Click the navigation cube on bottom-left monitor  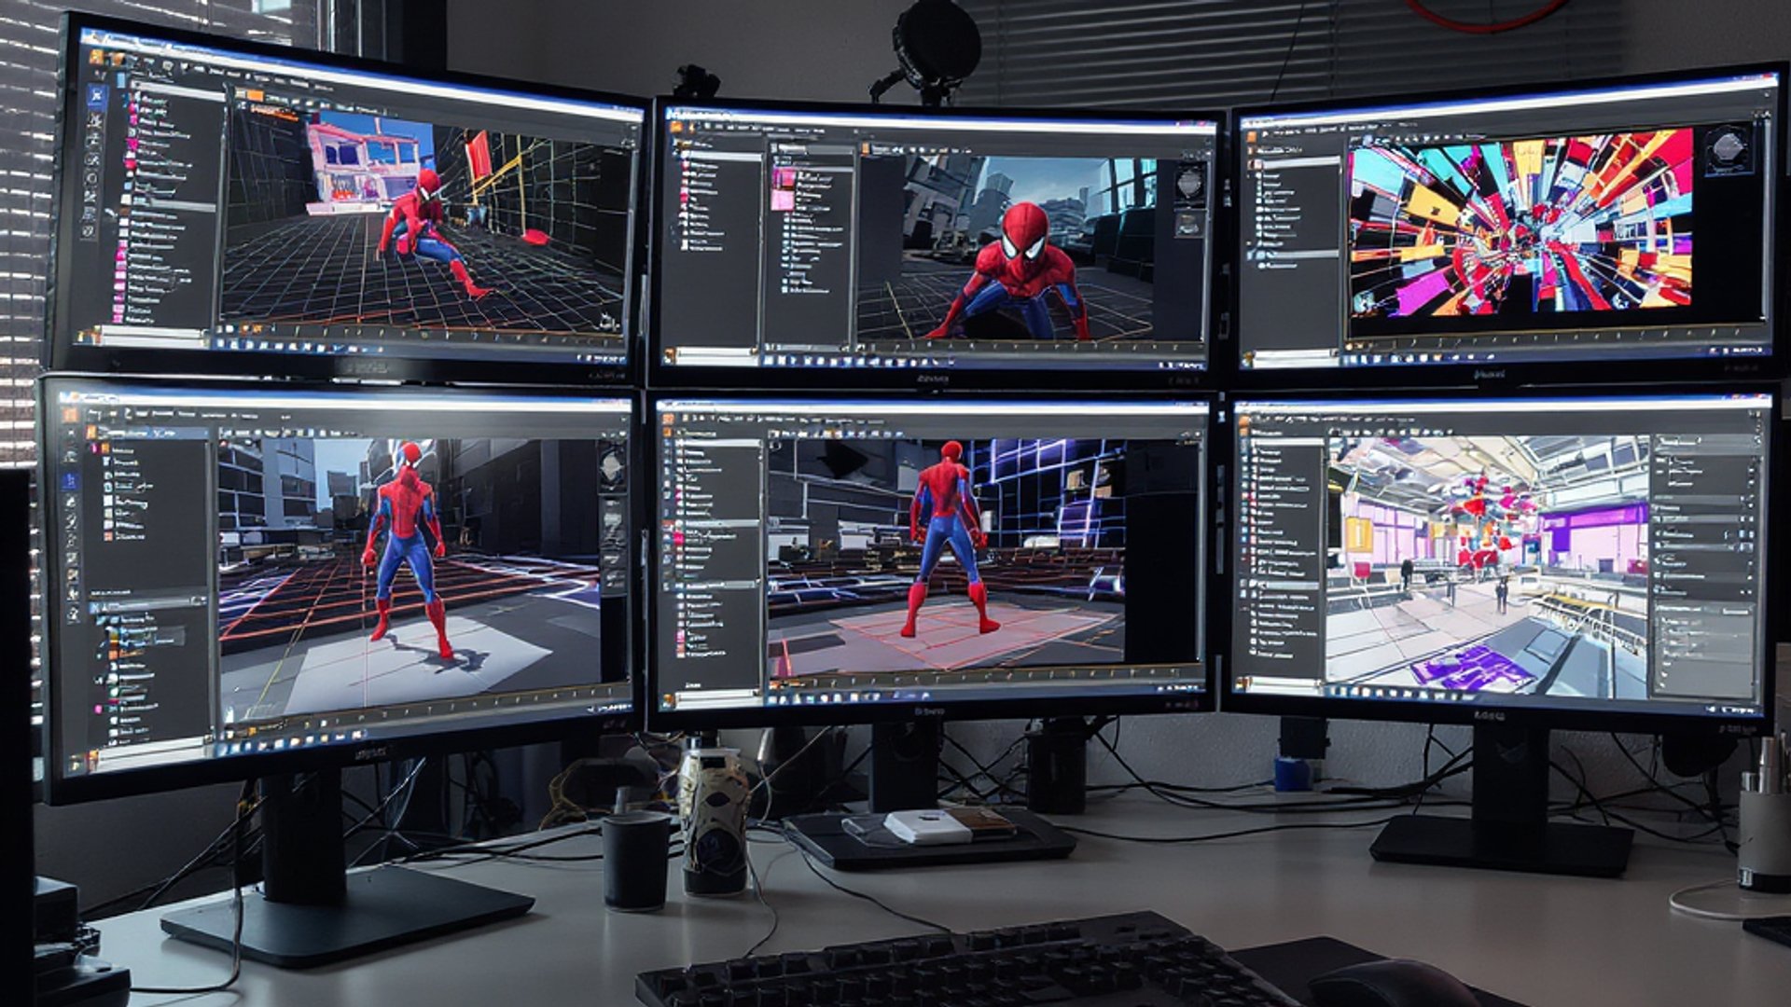point(612,467)
